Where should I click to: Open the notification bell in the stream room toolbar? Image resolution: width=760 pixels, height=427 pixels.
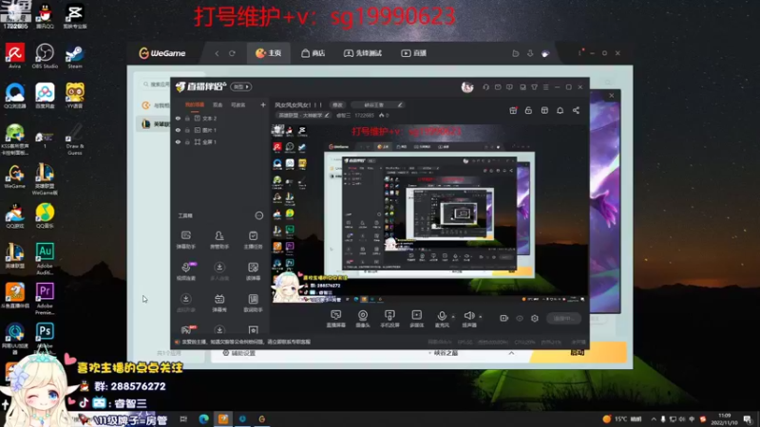pos(560,110)
